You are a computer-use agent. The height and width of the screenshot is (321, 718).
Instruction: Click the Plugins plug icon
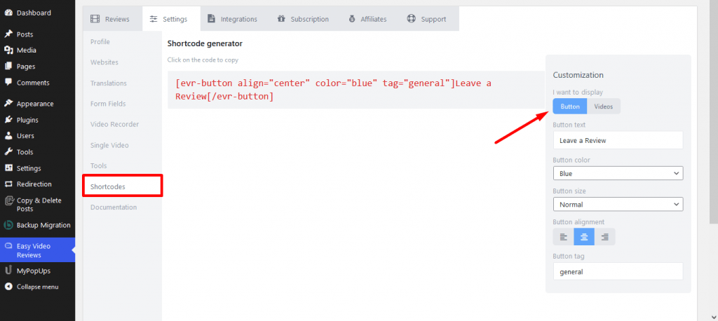pos(8,120)
